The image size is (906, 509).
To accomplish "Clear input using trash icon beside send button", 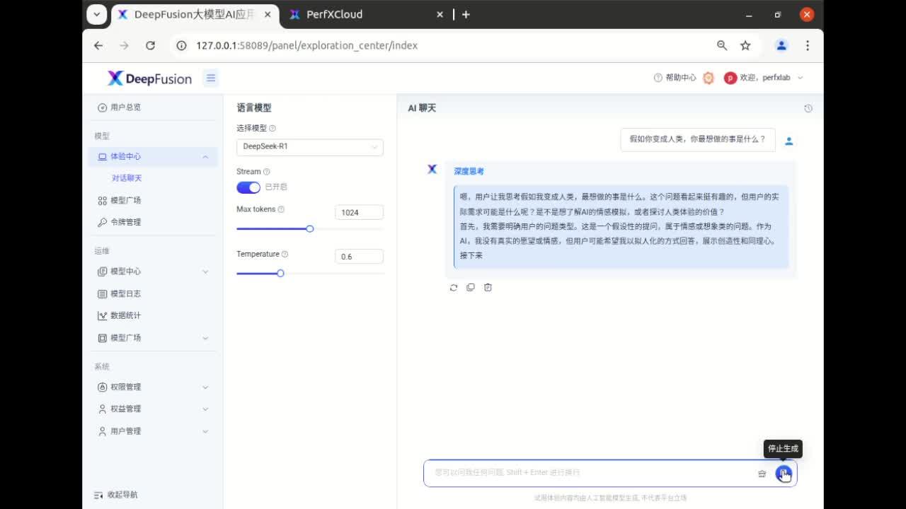I will tap(762, 474).
